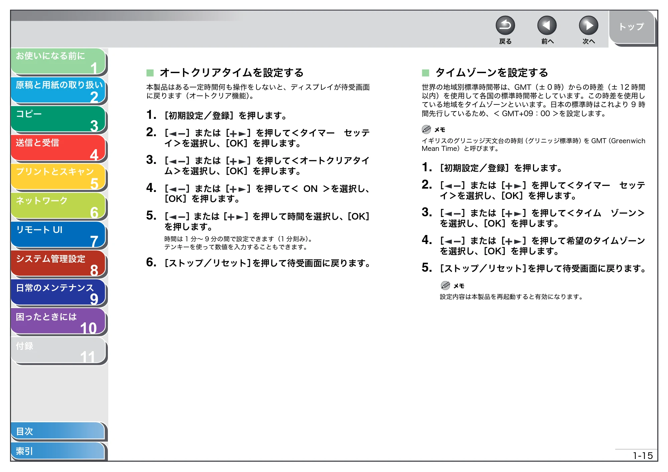Select chapter 10 困ったときには tab
The width and height of the screenshot is (668, 472).
coord(58,321)
